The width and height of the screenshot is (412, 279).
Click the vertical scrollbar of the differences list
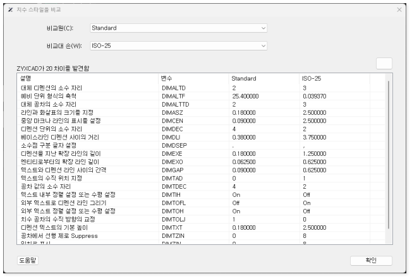tap(389, 155)
